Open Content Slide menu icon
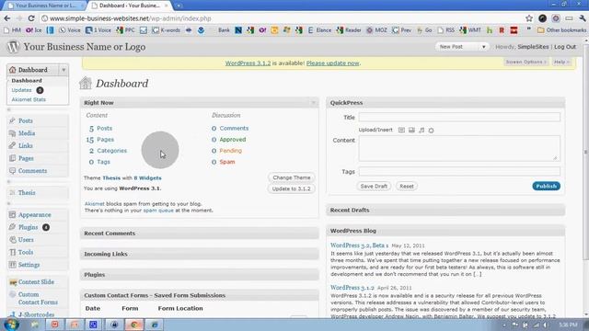Image resolution: width=589 pixels, height=331 pixels. (x=13, y=282)
